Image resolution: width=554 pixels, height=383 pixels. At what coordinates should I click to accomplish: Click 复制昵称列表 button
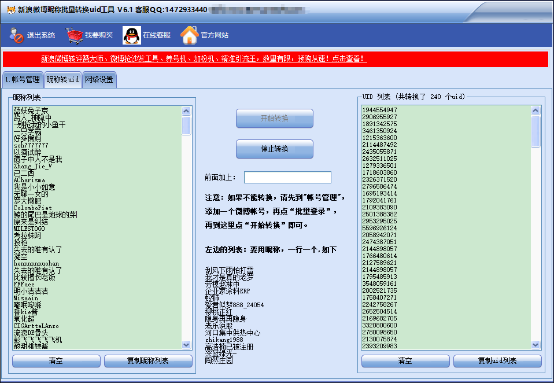[148, 361]
